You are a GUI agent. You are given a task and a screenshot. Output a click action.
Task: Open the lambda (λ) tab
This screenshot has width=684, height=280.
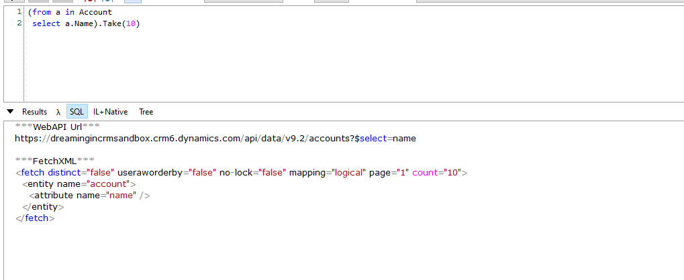[x=58, y=112]
